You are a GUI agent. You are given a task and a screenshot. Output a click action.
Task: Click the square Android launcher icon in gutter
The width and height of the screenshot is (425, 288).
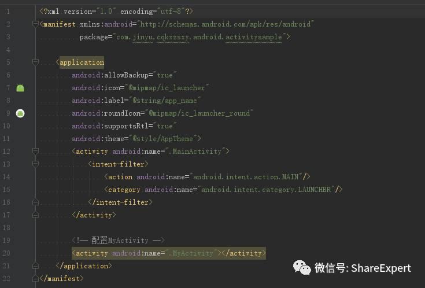coord(20,88)
